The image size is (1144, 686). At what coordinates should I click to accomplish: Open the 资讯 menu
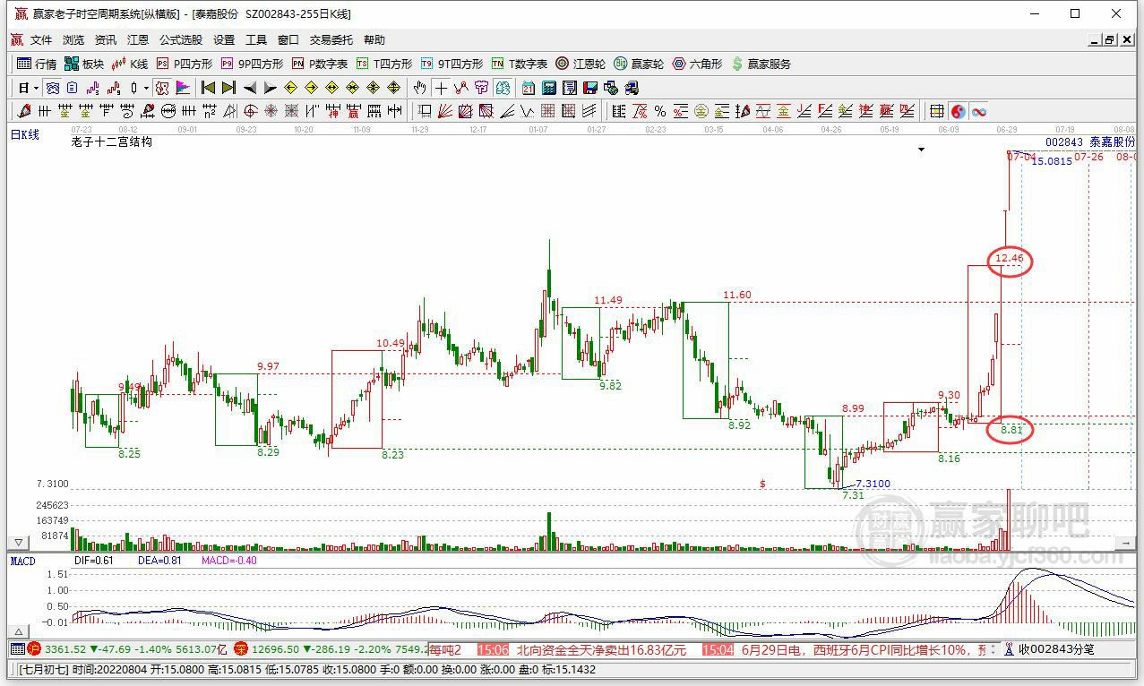(106, 40)
